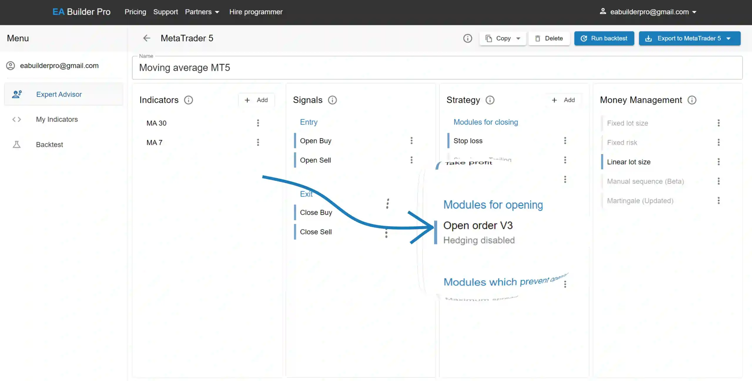Expand the Partners menu in the top bar

click(202, 12)
